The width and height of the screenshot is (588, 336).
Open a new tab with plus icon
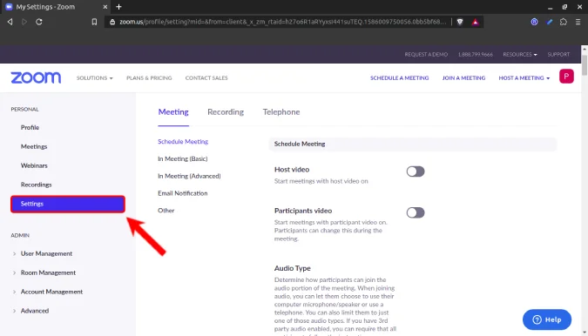coord(118,7)
